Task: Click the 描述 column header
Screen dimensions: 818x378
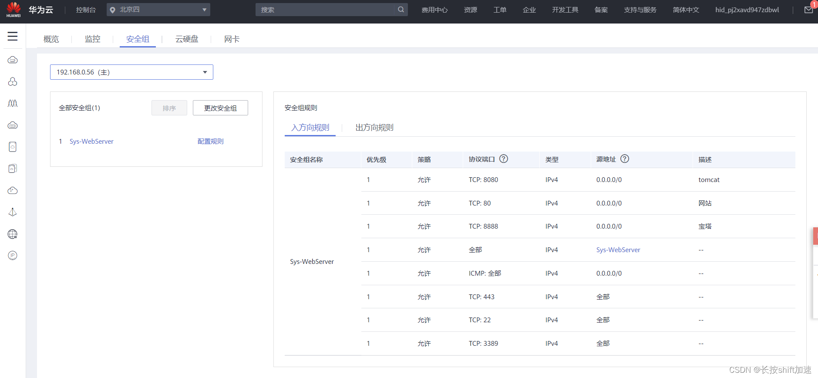Action: (x=705, y=160)
